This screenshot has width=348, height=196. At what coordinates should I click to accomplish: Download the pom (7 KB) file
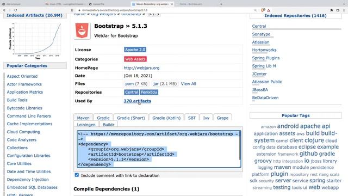tap(136, 84)
